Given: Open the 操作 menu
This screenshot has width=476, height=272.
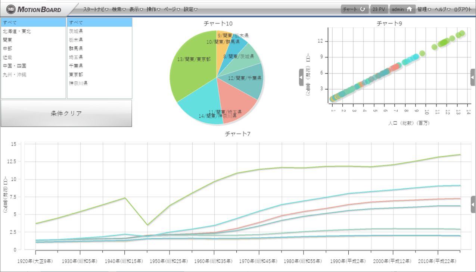Looking at the screenshot, I should pos(153,9).
